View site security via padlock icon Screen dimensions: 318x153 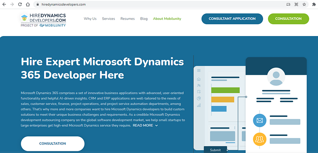pyautogui.click(x=37, y=4)
